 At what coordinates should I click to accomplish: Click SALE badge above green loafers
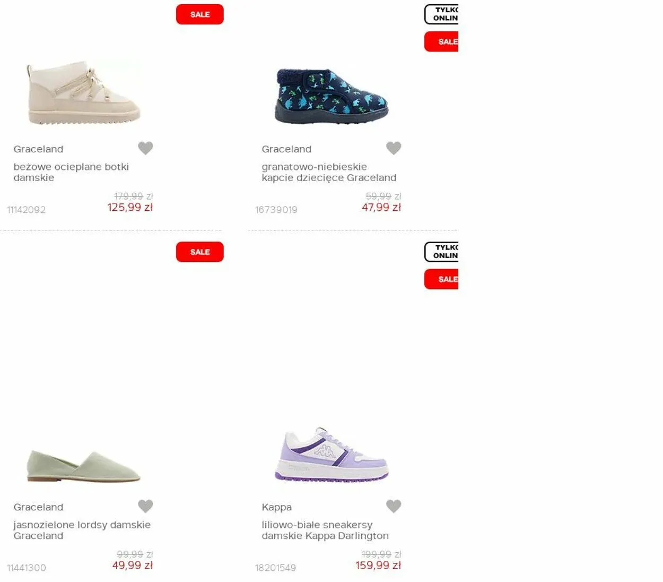coord(200,252)
